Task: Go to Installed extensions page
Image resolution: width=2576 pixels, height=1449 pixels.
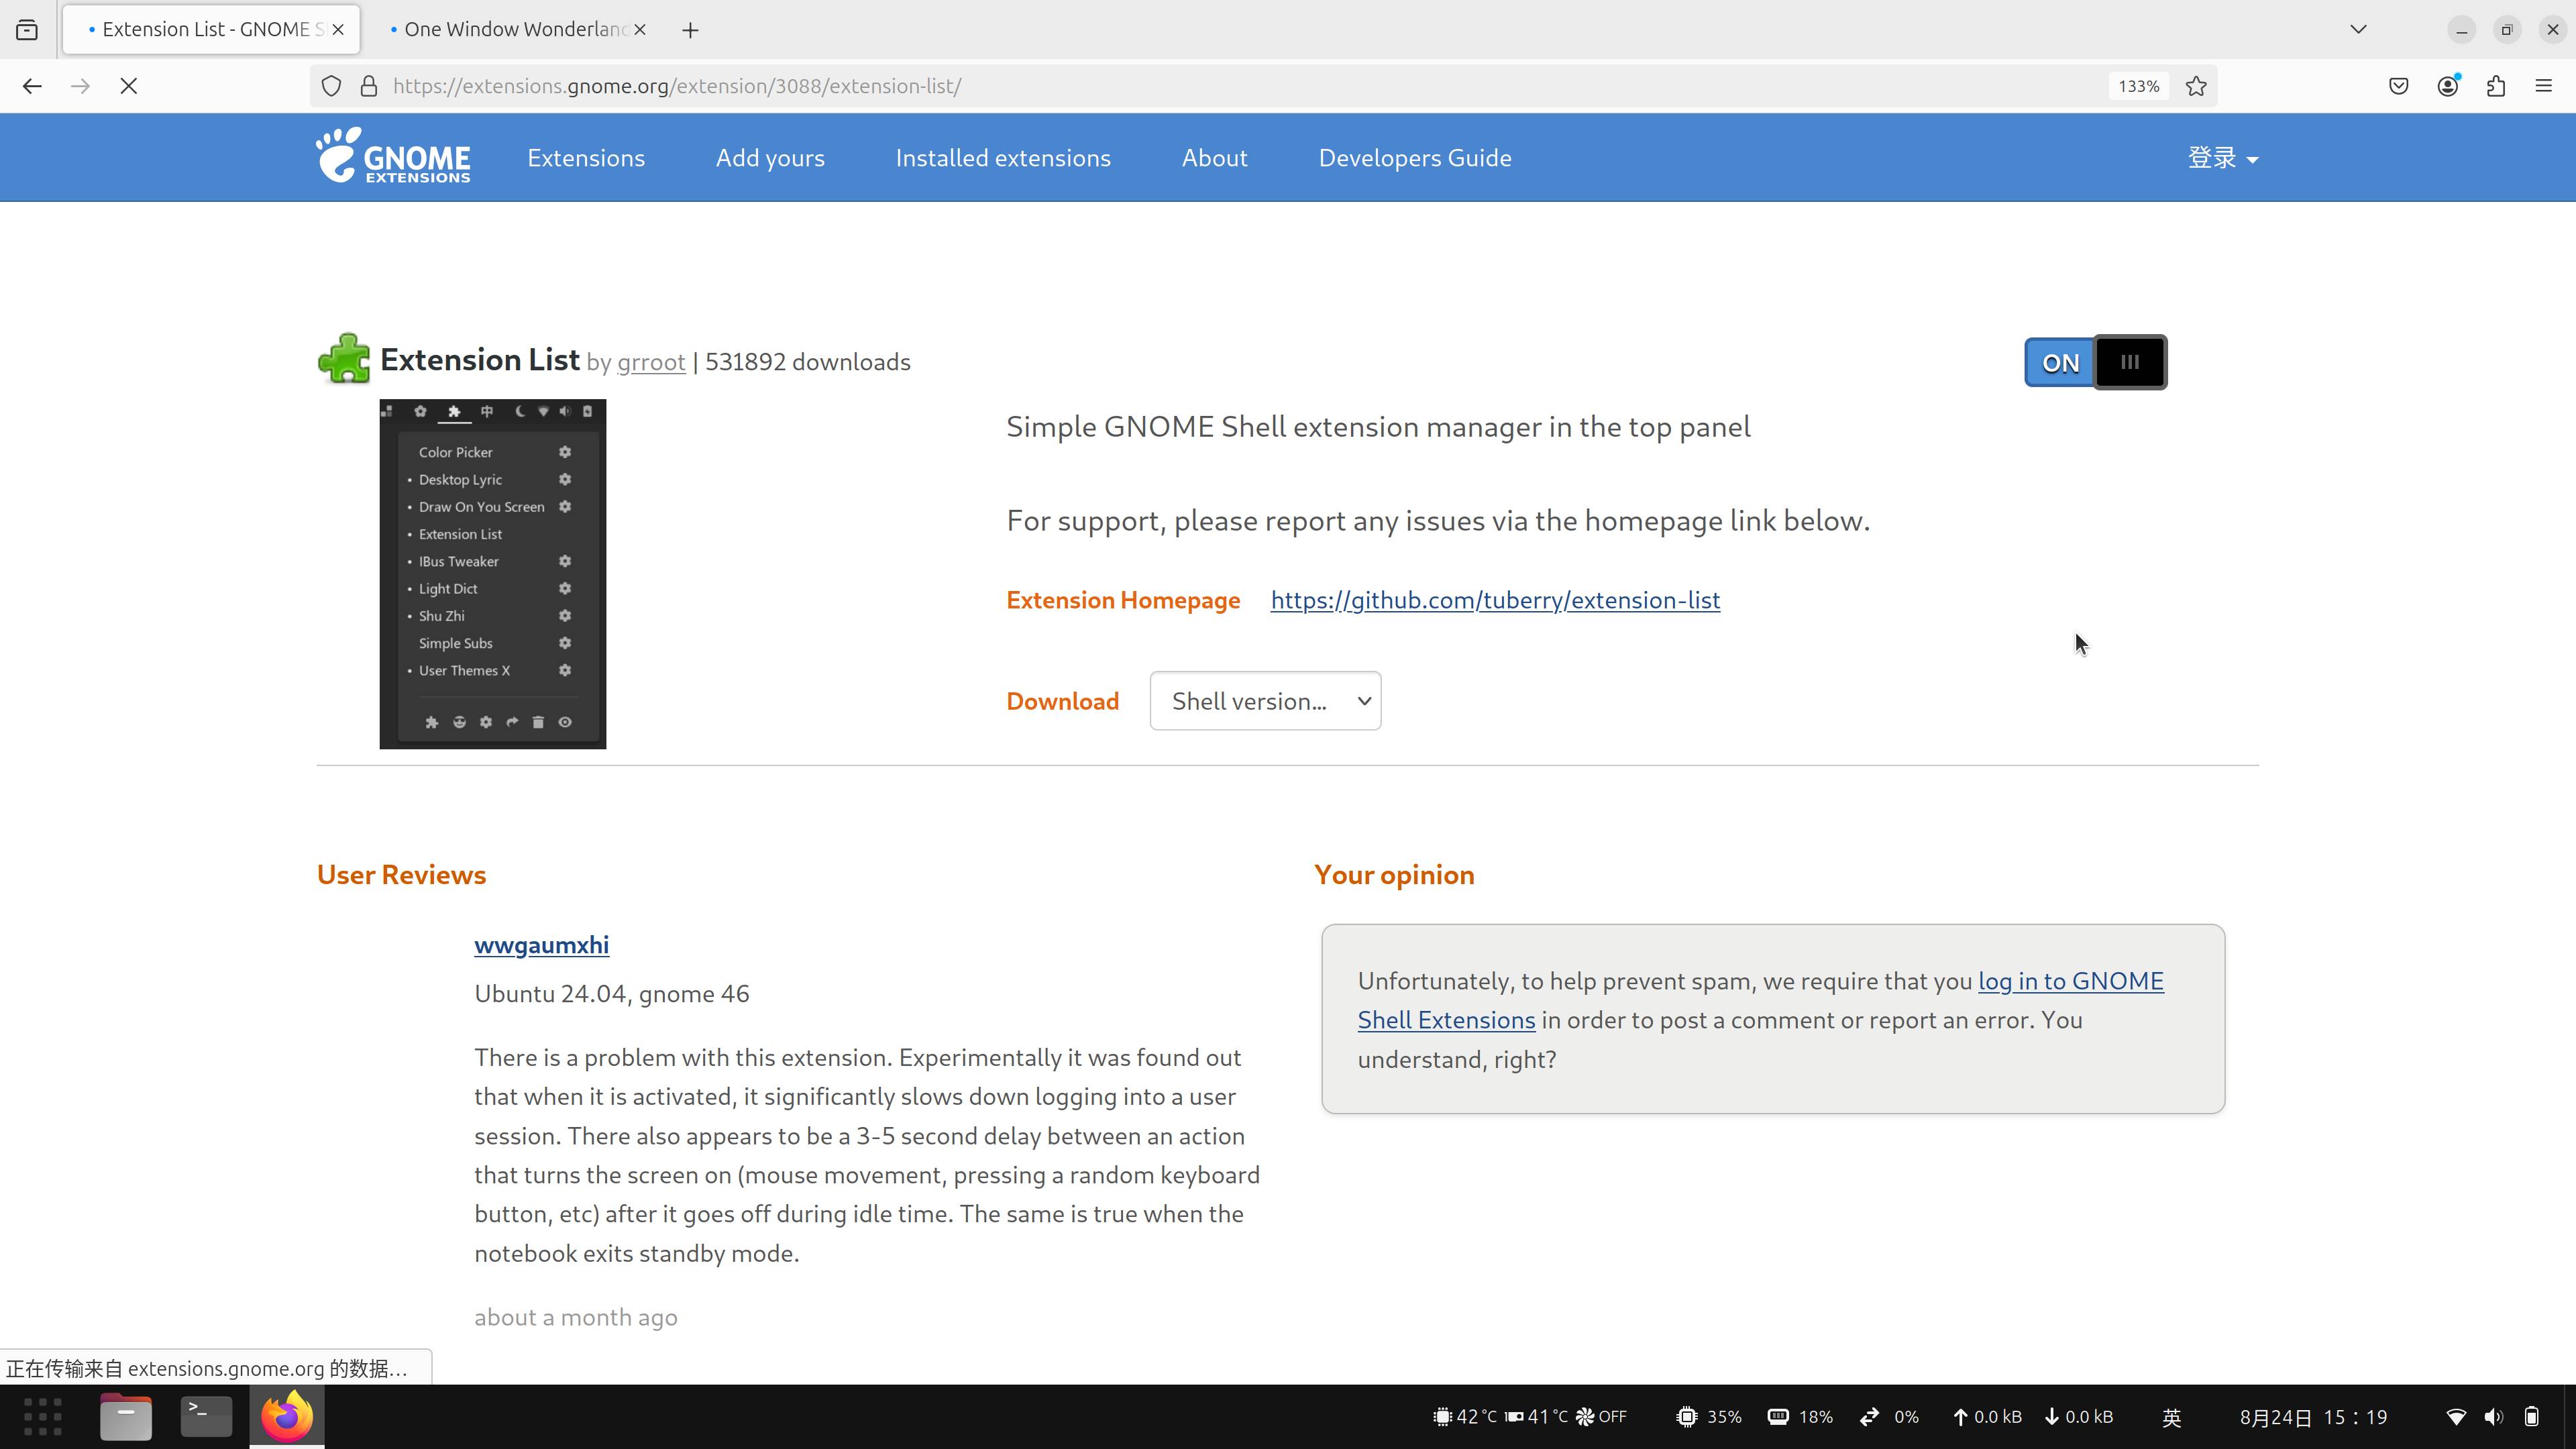Action: click(1003, 158)
